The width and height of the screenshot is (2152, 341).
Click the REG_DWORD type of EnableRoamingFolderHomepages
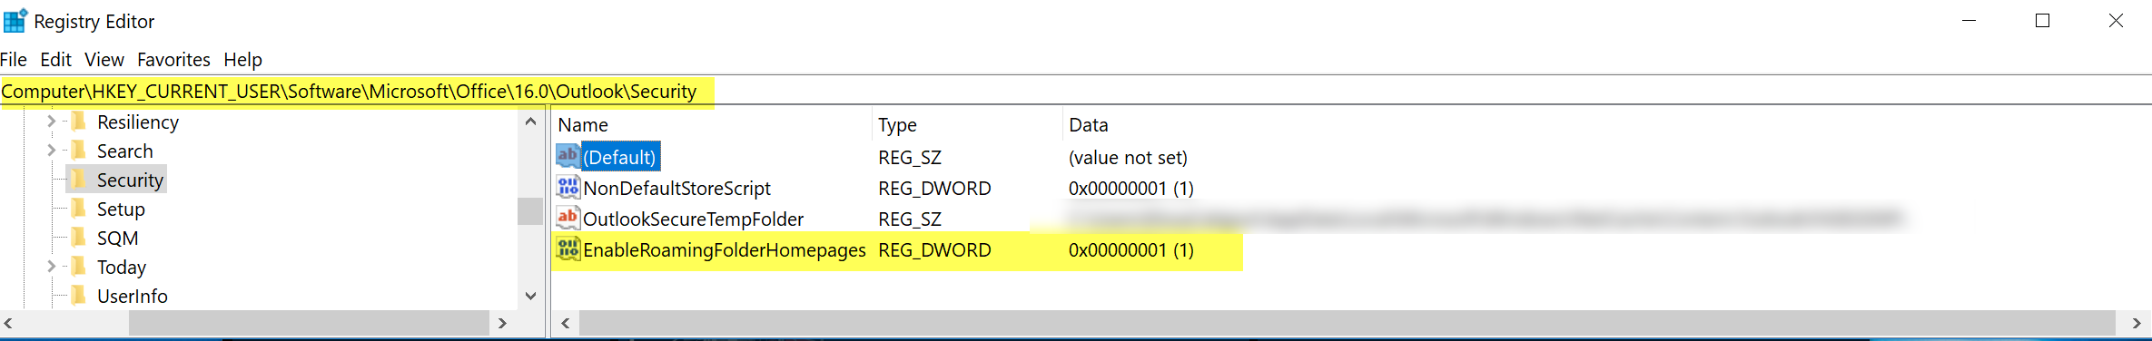(934, 249)
